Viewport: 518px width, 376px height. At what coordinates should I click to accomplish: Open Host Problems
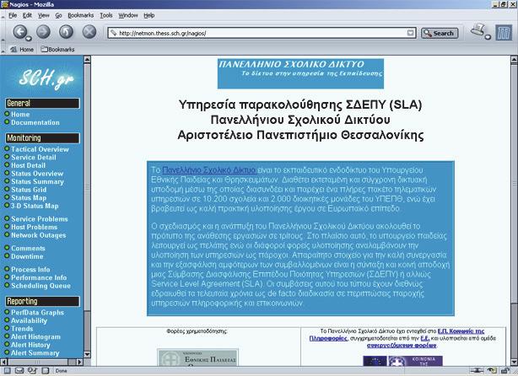point(34,227)
